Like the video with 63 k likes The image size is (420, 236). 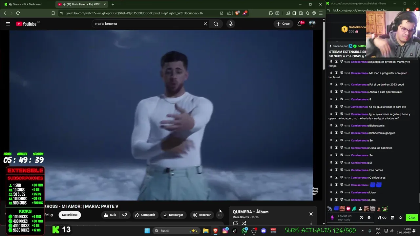(x=110, y=215)
